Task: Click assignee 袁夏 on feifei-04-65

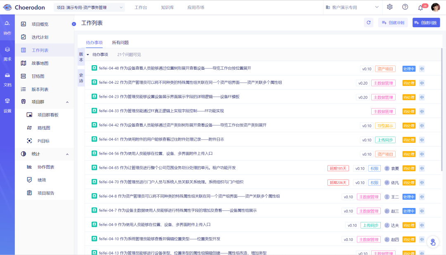Action: coord(391,168)
